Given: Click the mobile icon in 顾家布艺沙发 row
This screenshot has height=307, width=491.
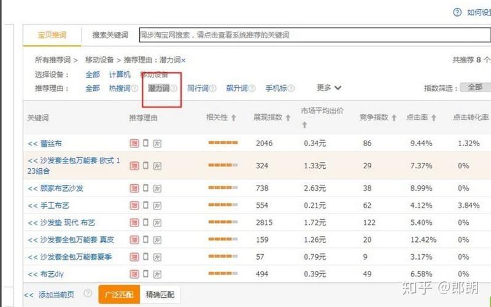Looking at the screenshot, I should point(145,188).
